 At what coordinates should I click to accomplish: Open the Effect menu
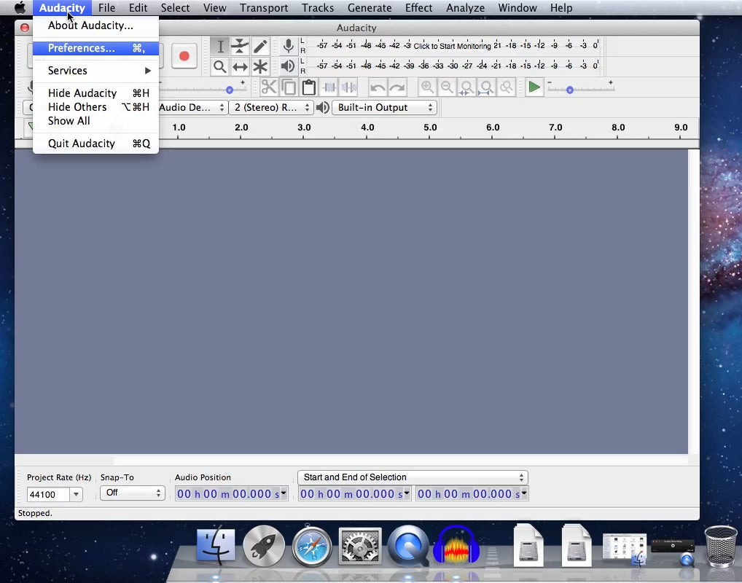pos(418,8)
